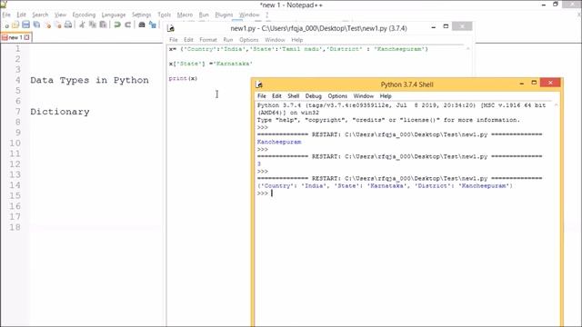This screenshot has width=582, height=327.
Task: Click the Redo arrow icon in Notepad++ toolbar
Action: [127, 25]
